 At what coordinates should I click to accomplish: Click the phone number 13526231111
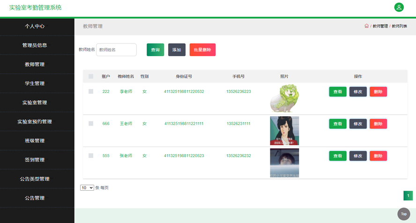[238, 124]
